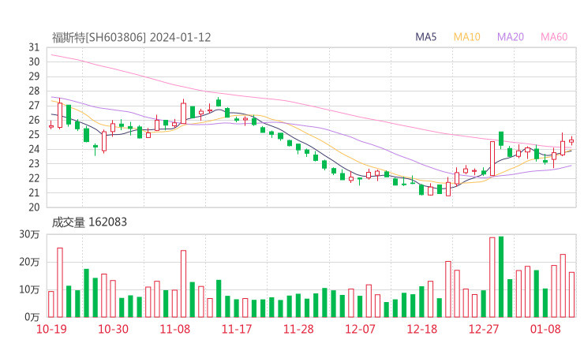Click the 20万 volume axis label
The width and height of the screenshot is (584, 347).
[29, 262]
